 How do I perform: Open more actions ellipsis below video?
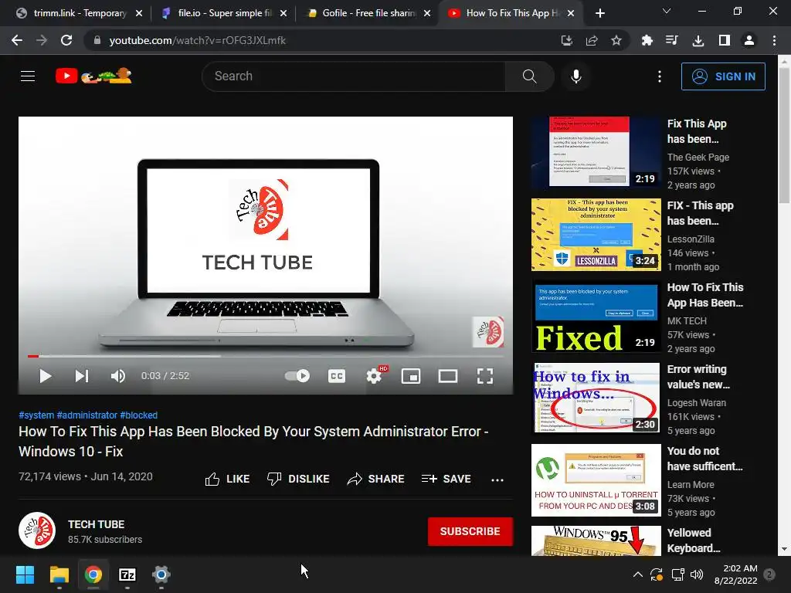(497, 479)
